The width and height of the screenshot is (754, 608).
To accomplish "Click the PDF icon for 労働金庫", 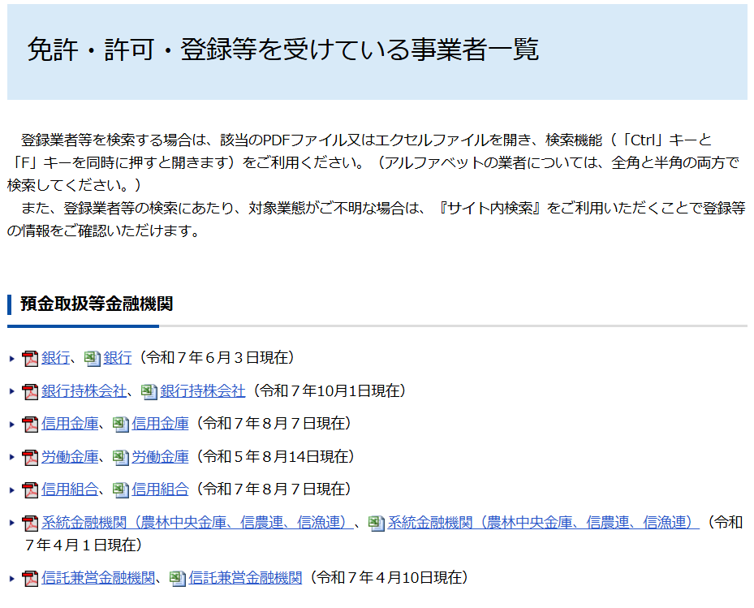I will [30, 457].
